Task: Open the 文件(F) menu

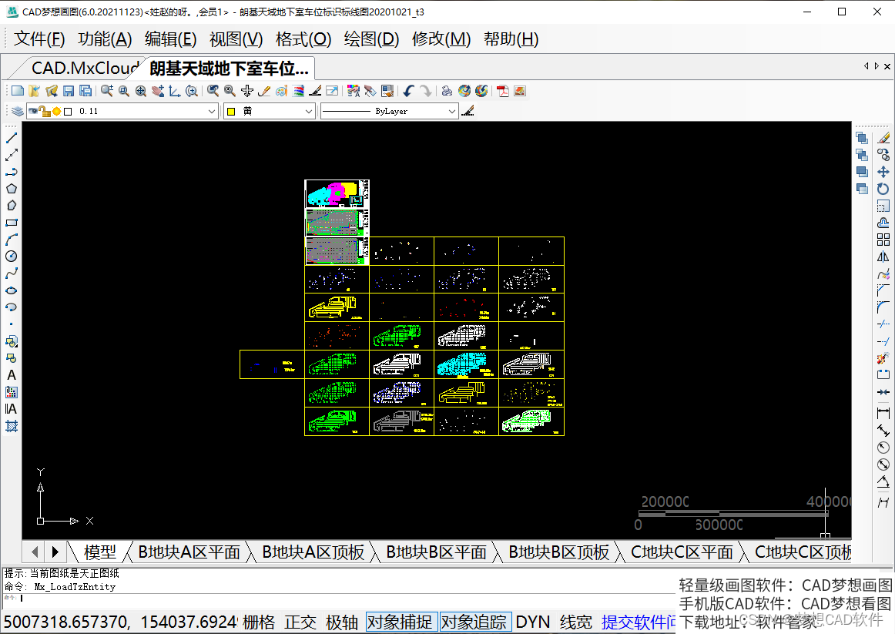Action: tap(39, 39)
